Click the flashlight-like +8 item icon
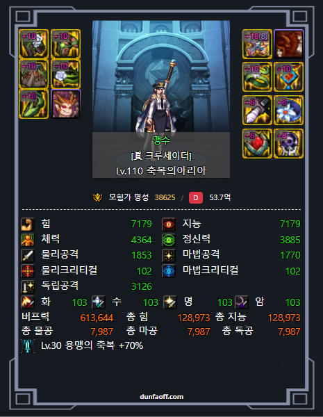 click(257, 110)
